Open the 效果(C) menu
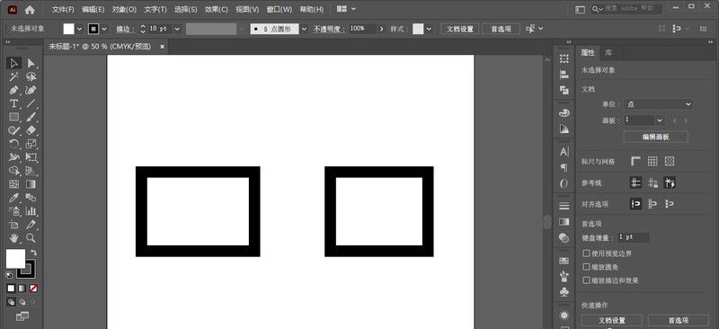 216,9
